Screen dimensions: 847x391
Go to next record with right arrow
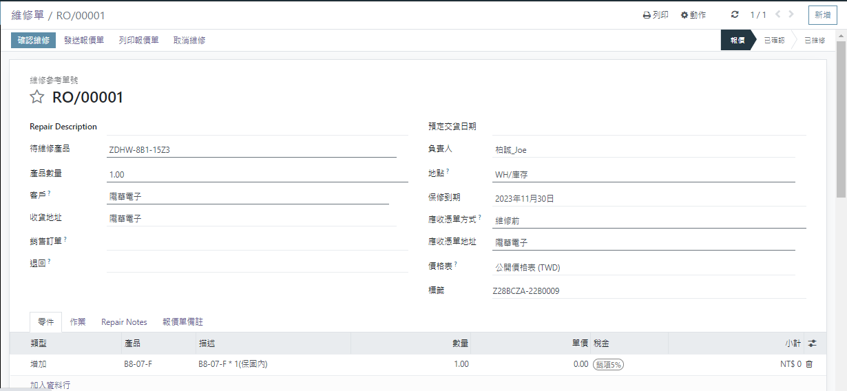791,14
